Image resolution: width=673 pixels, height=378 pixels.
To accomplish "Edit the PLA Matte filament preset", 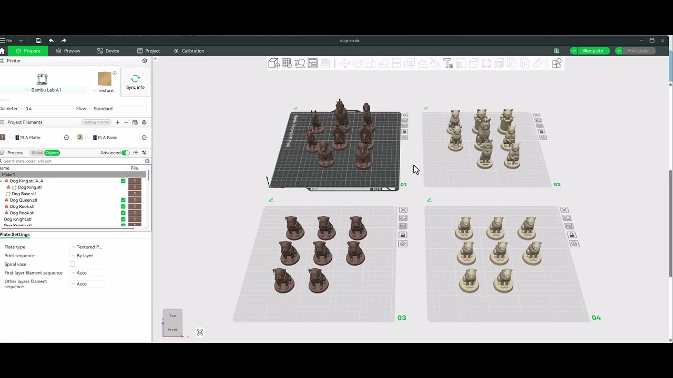I will (x=66, y=138).
